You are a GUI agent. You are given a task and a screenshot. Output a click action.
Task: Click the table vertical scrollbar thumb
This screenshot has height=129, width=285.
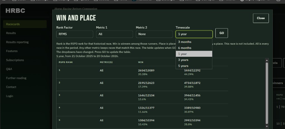pos(267,93)
